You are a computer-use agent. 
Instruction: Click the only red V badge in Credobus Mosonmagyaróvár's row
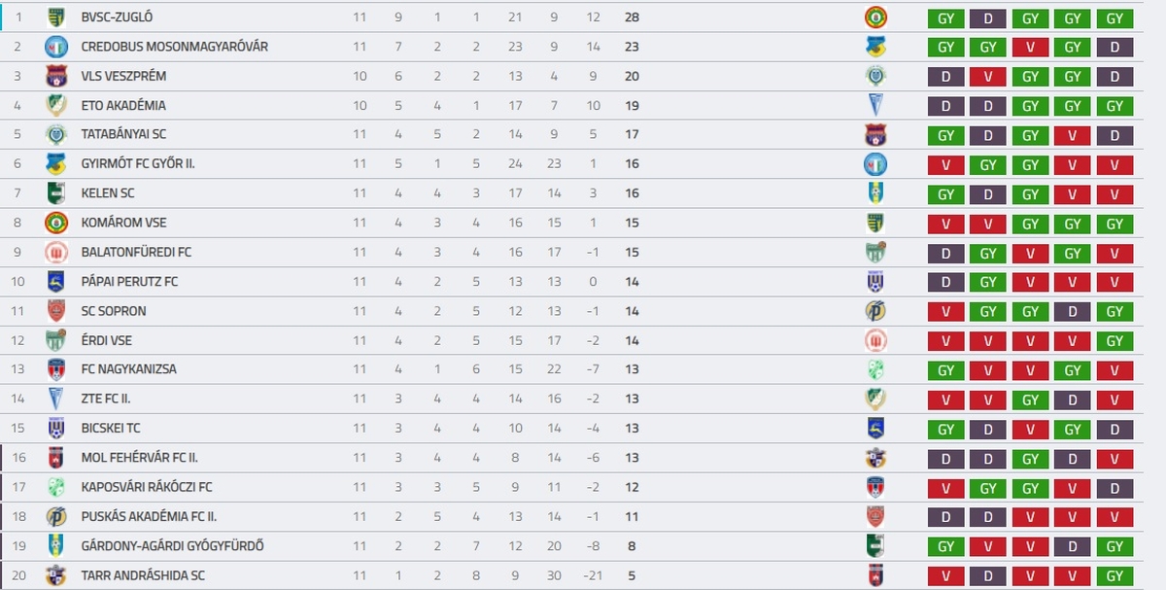(1030, 47)
